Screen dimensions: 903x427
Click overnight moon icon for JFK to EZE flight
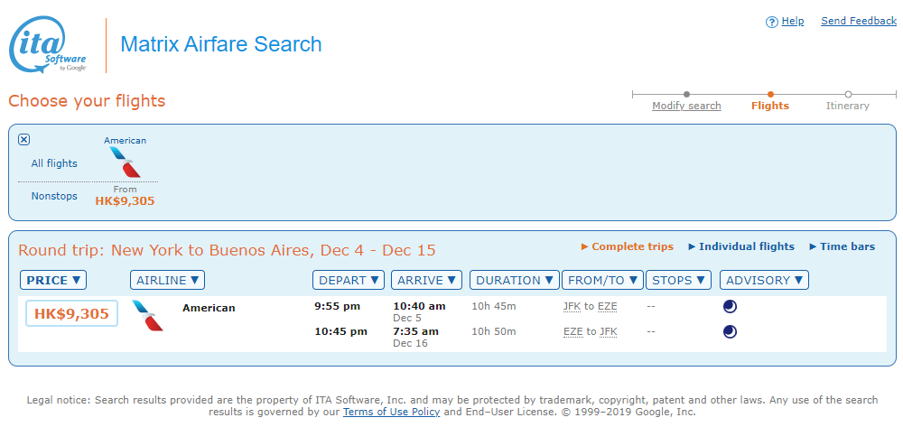[730, 307]
